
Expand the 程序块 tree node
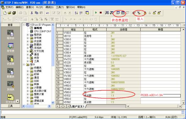pos(28,35)
